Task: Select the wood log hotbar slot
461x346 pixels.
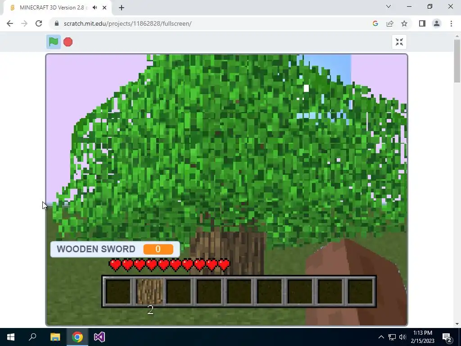Action: coord(150,291)
